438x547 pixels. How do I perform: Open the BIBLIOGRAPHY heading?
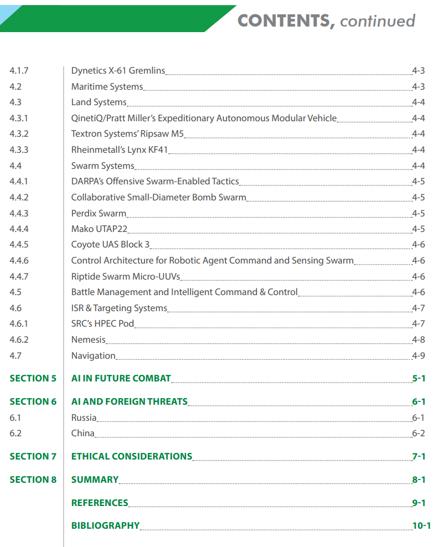point(105,526)
